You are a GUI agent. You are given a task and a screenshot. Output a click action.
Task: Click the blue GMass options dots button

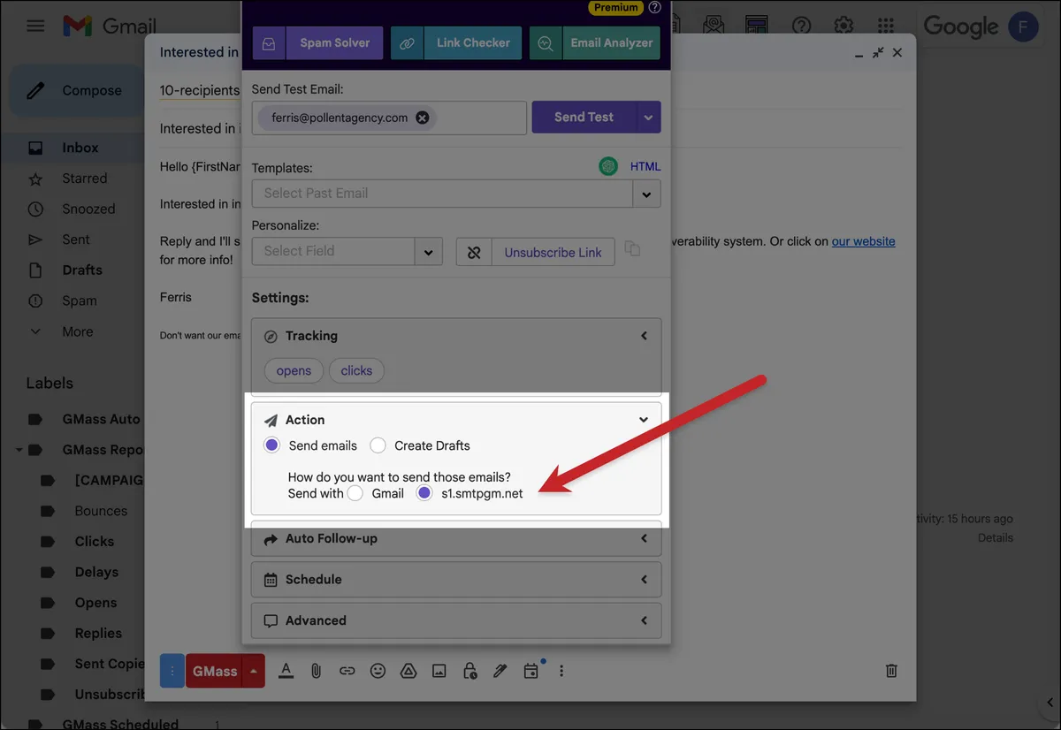point(172,671)
